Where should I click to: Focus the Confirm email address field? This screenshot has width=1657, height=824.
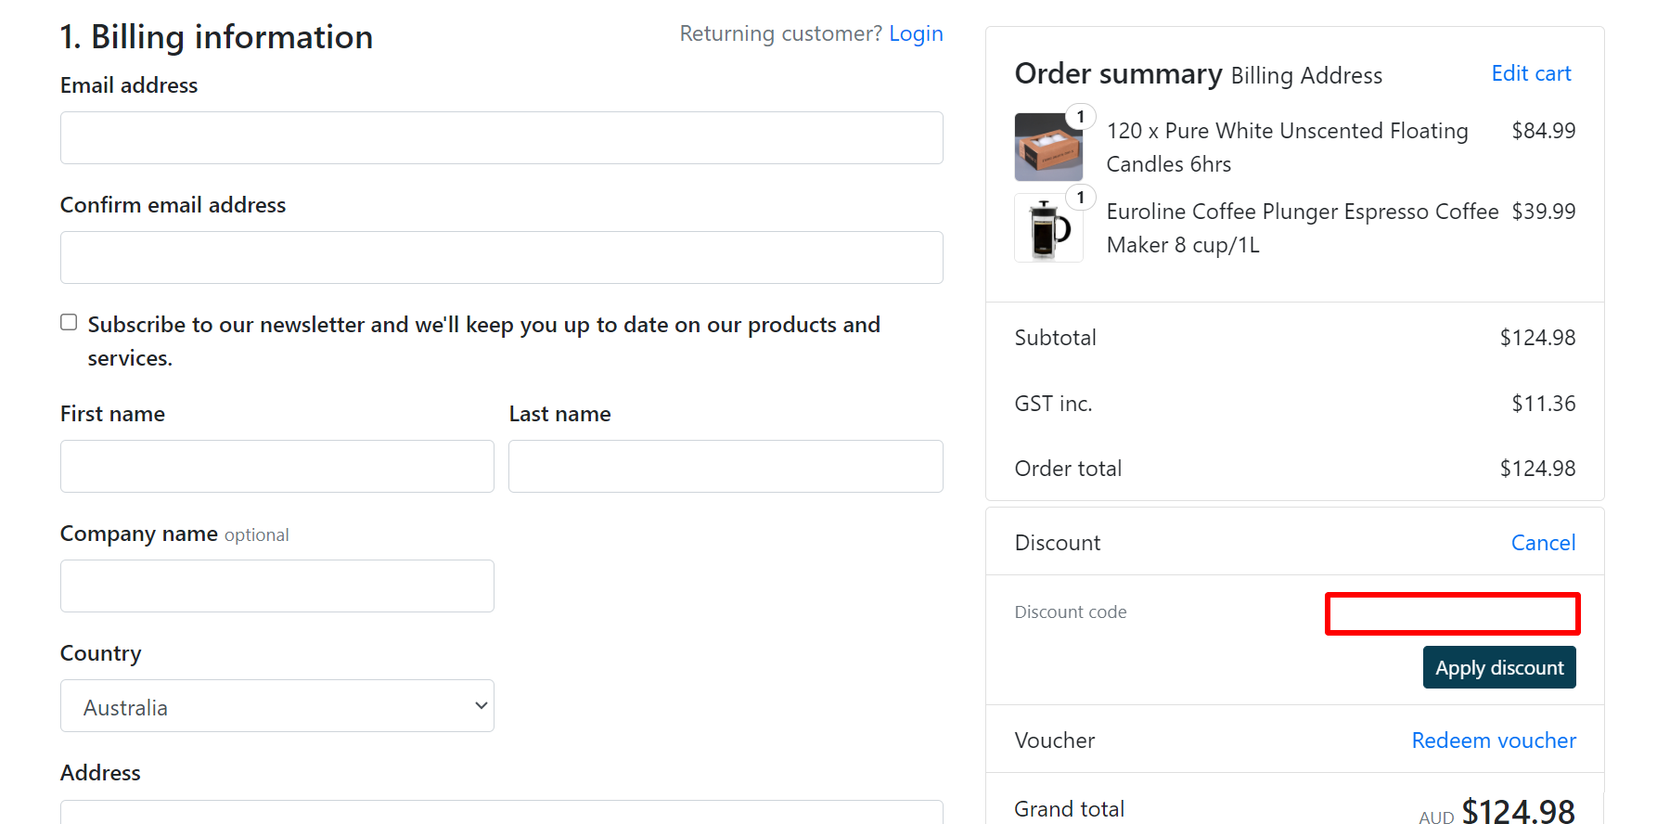[501, 257]
